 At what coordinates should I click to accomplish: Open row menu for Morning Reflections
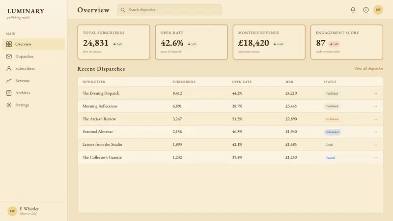point(375,106)
